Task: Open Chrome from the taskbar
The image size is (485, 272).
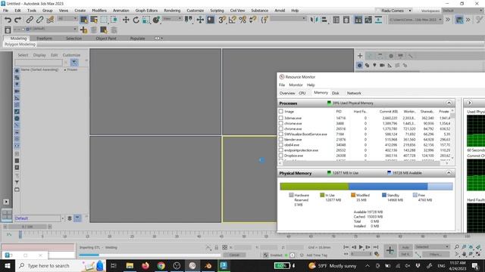Action: pyautogui.click(x=161, y=265)
